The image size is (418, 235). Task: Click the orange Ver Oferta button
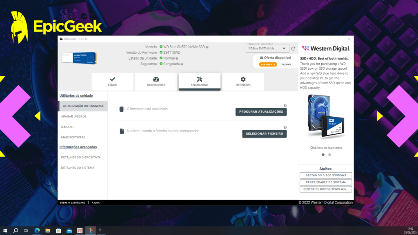click(x=268, y=64)
